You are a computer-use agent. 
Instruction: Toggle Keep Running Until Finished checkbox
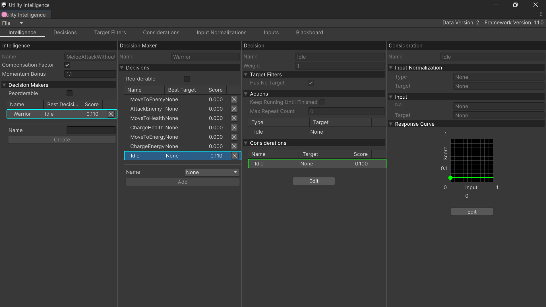pyautogui.click(x=322, y=102)
